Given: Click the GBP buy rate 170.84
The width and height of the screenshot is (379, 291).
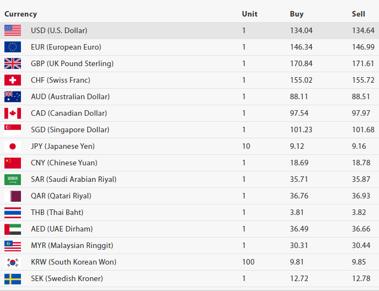Looking at the screenshot, I should [x=301, y=63].
